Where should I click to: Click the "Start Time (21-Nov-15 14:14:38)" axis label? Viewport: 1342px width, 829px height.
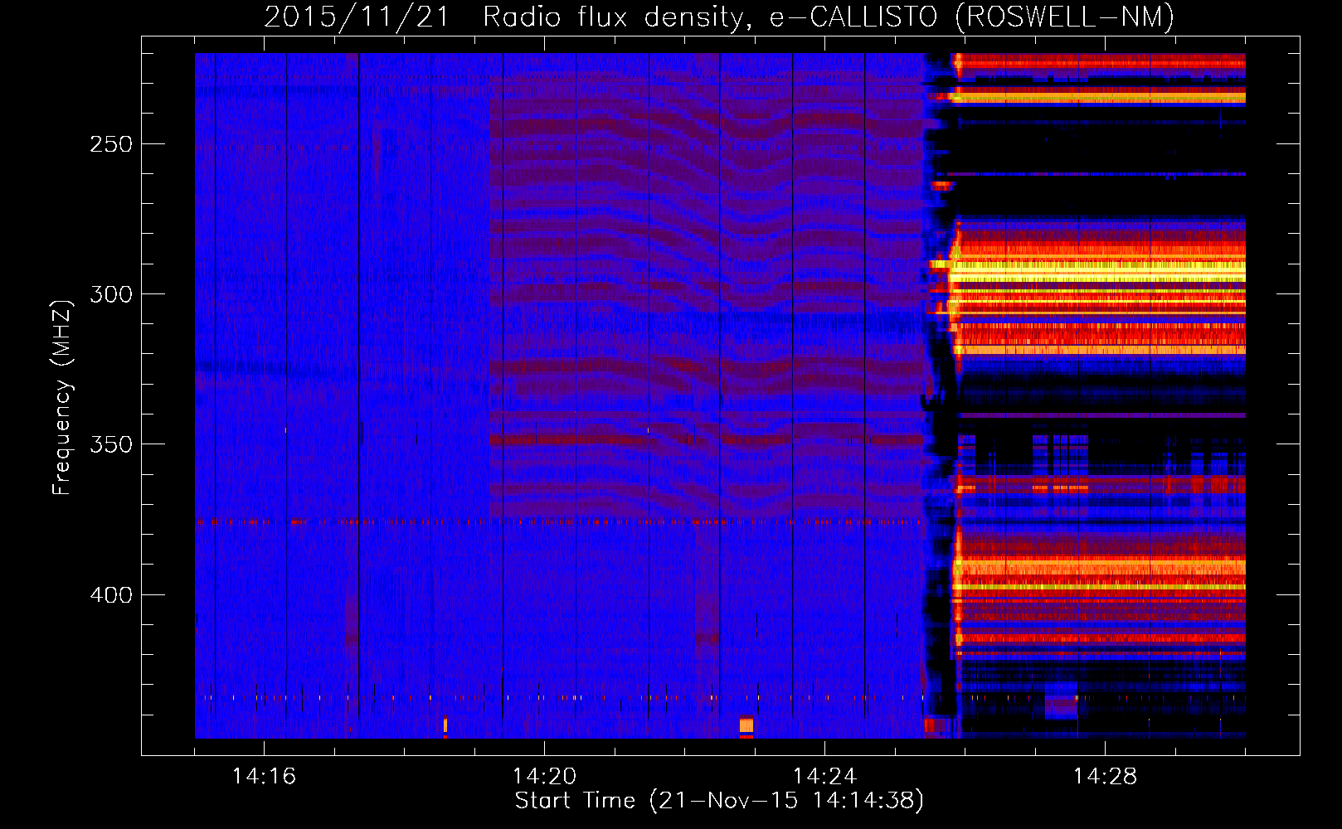(719, 801)
